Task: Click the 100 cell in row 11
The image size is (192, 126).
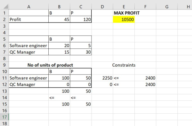Action: (x=59, y=78)
